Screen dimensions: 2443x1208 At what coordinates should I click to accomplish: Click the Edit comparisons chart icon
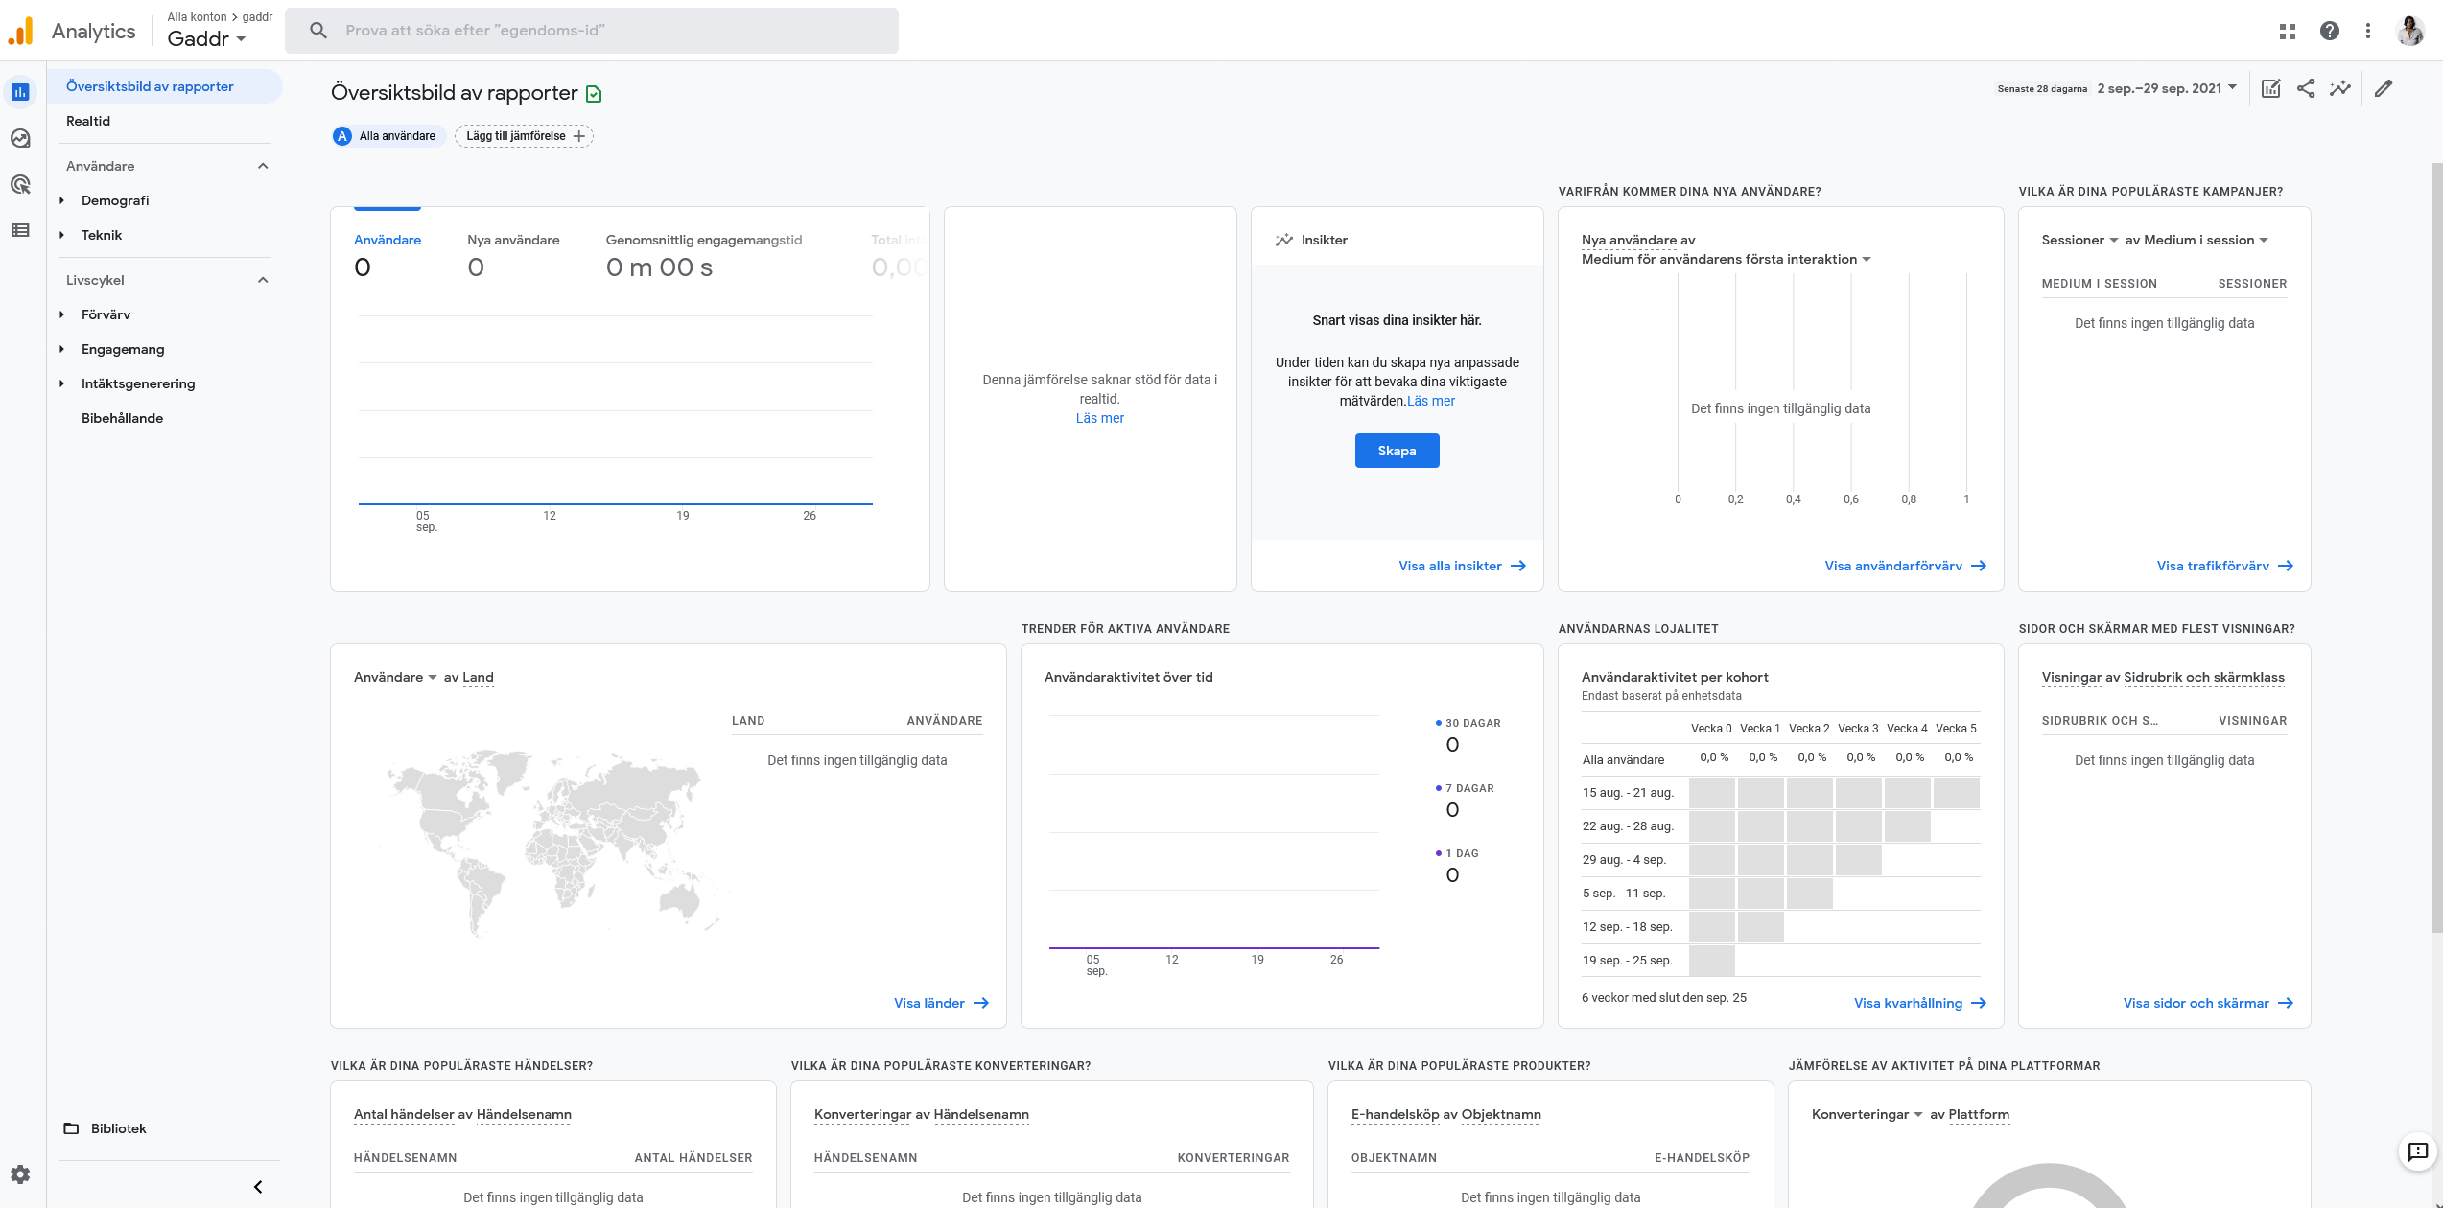(2270, 88)
